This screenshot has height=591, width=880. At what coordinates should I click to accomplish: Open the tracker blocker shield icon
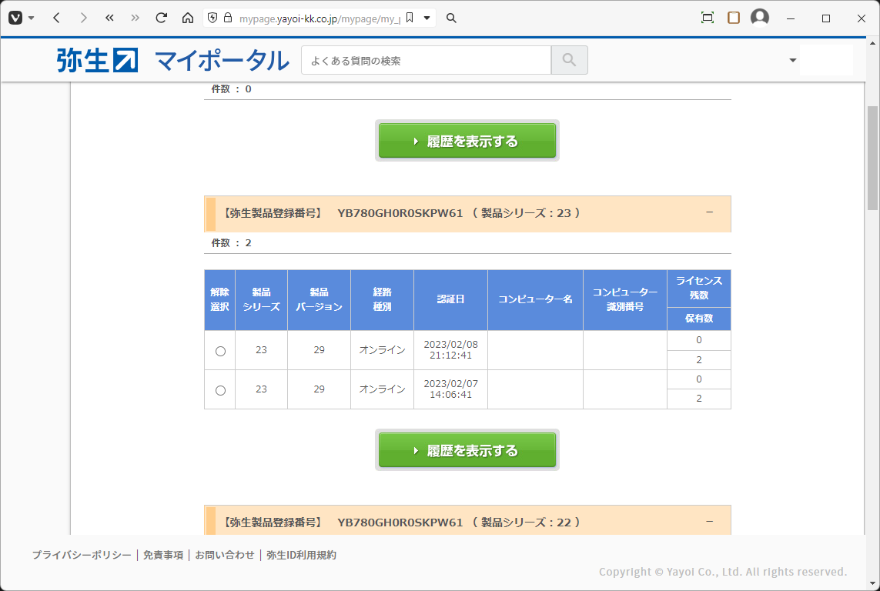(212, 18)
